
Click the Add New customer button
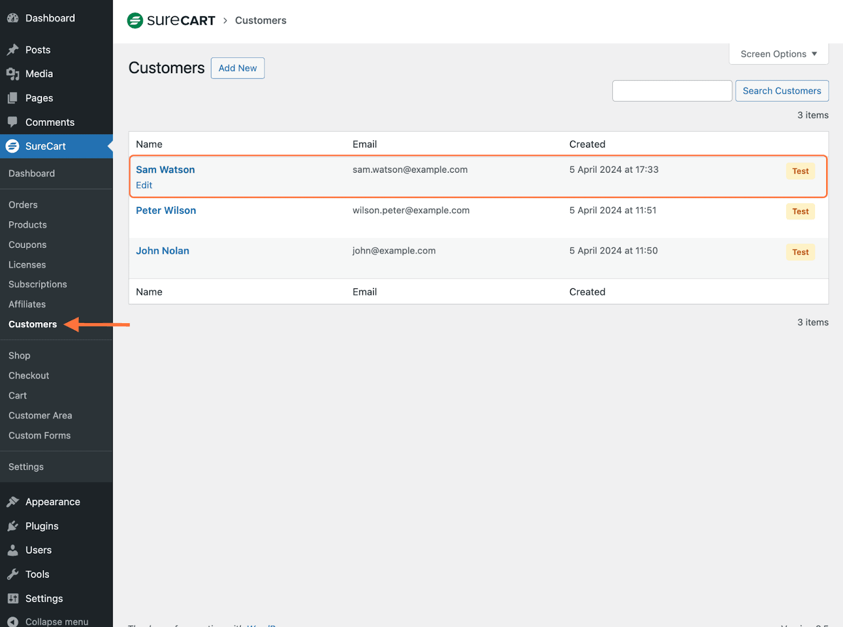coord(237,68)
